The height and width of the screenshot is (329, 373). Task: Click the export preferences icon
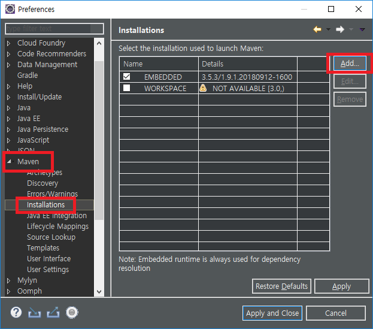pyautogui.click(x=53, y=313)
